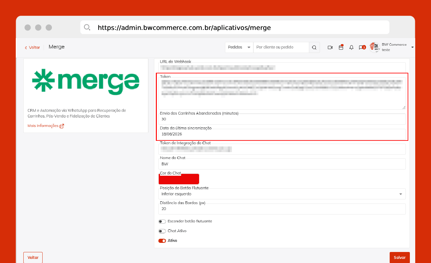This screenshot has height=263, width=431.
Task: Click the search magnifier button in header
Action: coord(314,47)
